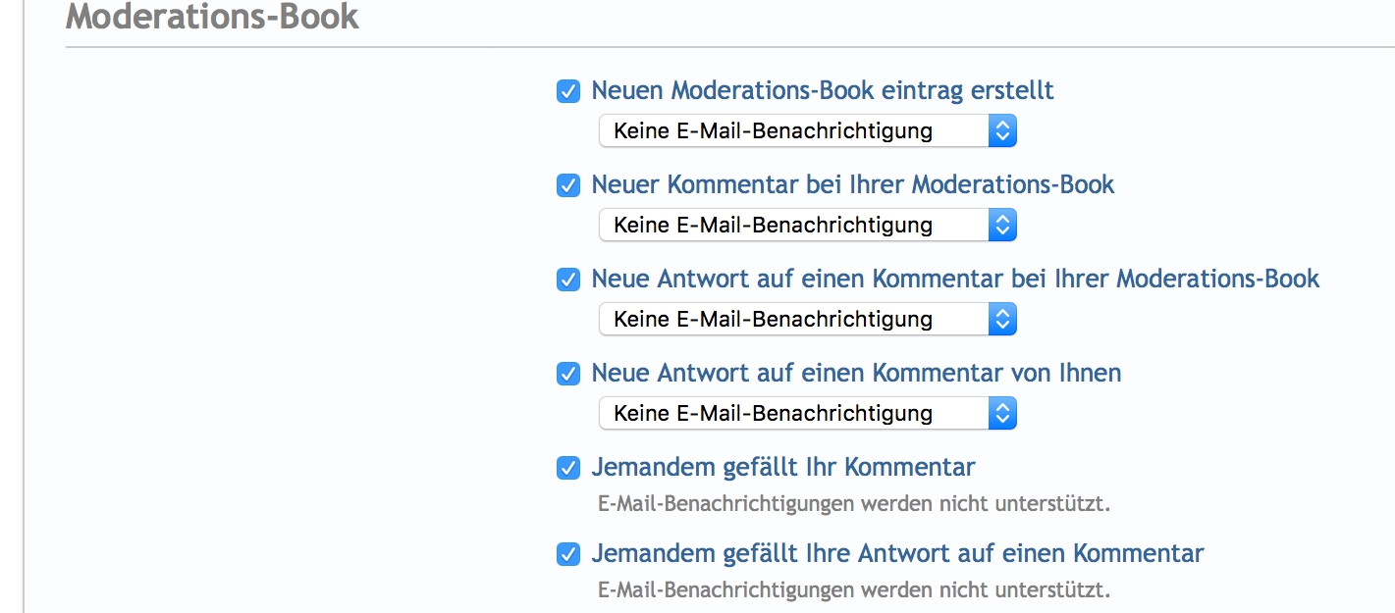Click the 'Neuen Moderations-Book eintrag erstellt' label
1395x613 pixels.
tap(823, 91)
